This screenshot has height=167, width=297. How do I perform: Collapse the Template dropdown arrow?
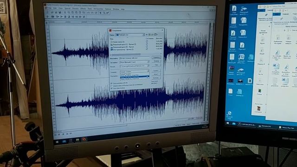(x=148, y=71)
